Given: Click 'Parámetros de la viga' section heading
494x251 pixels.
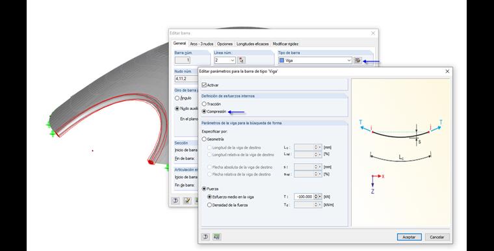Looking at the screenshot, I should (241, 123).
